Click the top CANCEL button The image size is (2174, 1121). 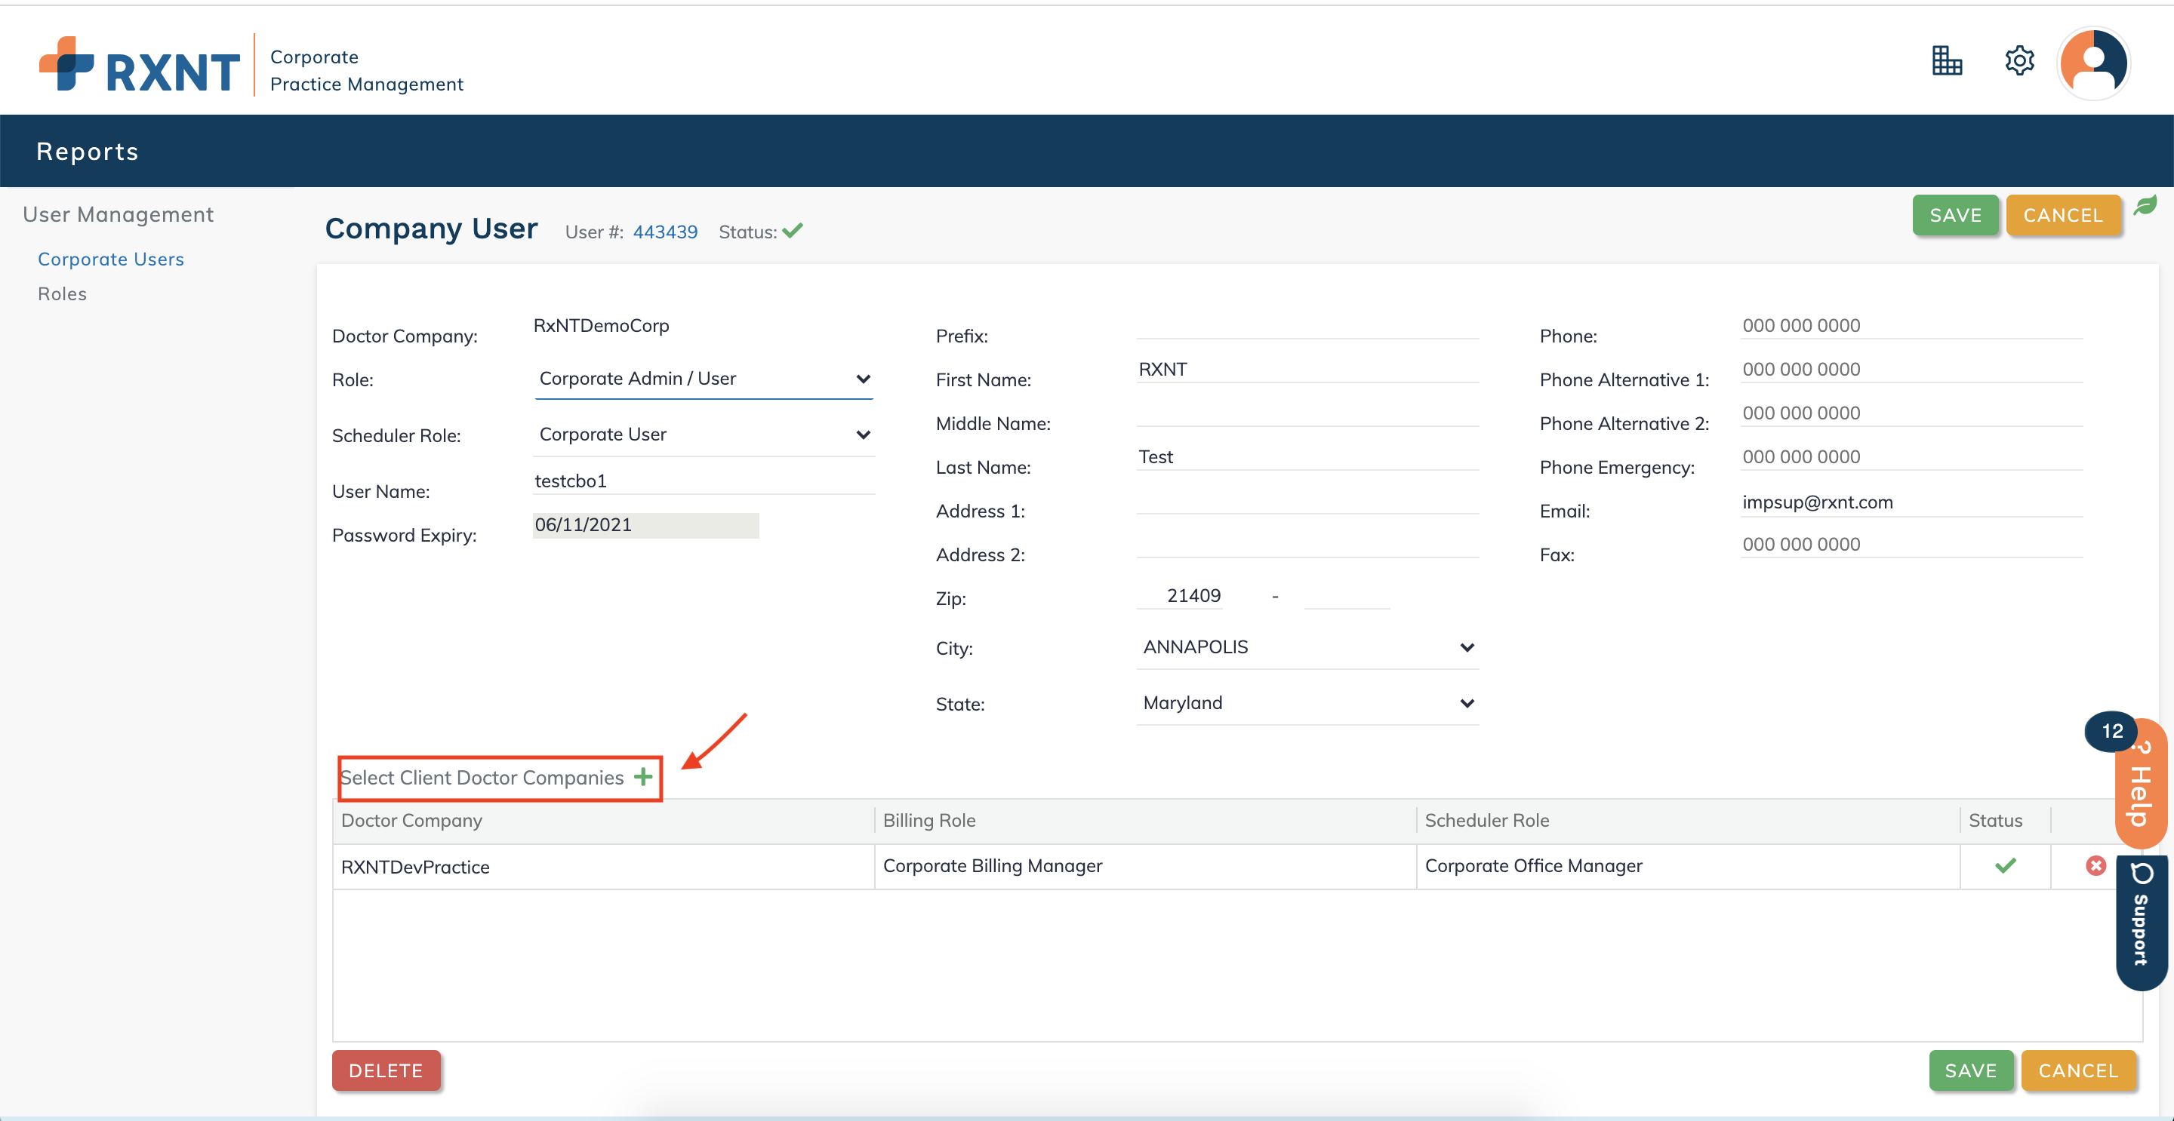point(2062,215)
